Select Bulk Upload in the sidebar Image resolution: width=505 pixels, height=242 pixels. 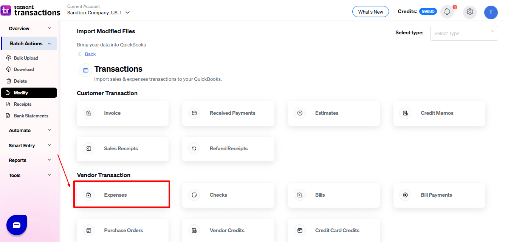click(26, 58)
